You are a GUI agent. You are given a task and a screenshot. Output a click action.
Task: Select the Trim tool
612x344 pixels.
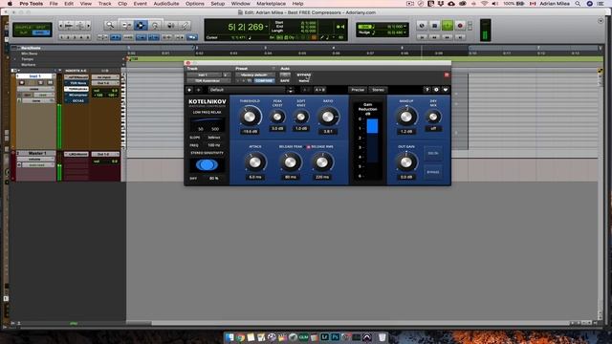click(126, 26)
